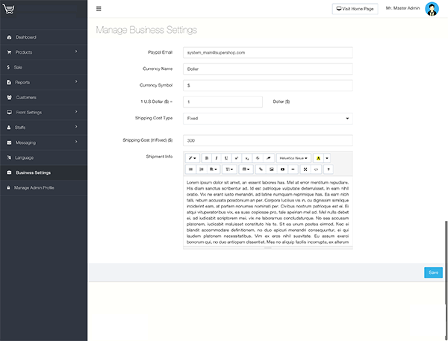
Task: Open the style magic wand dropdown
Action: [x=193, y=158]
